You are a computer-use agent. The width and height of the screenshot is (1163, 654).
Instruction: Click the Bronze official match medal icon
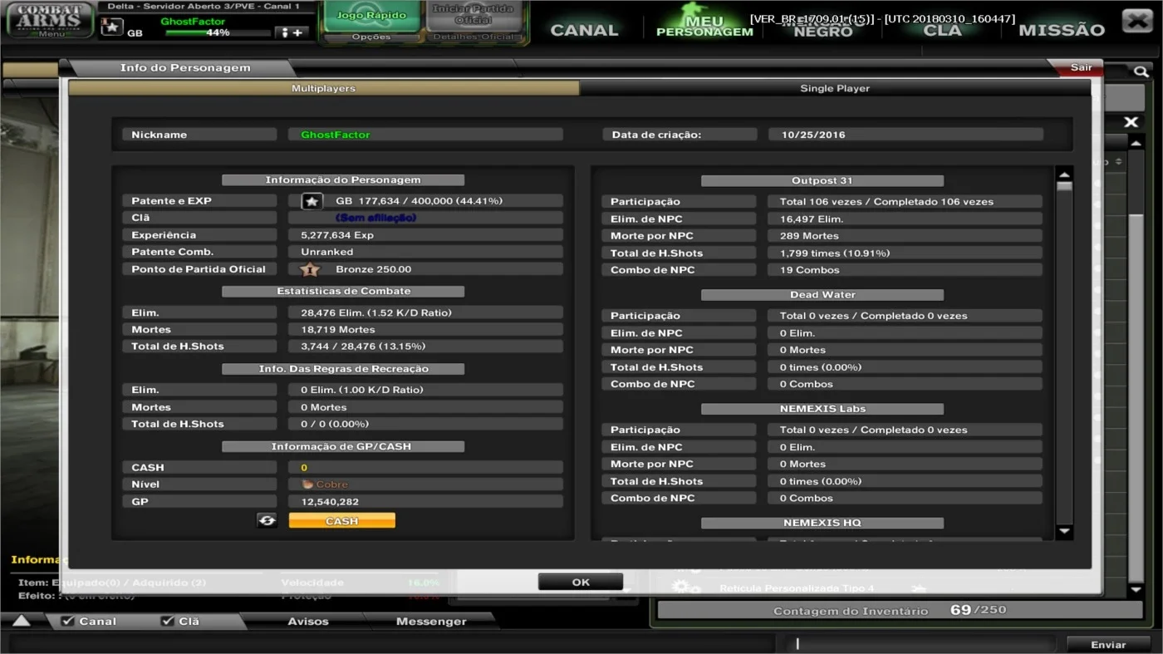point(310,269)
